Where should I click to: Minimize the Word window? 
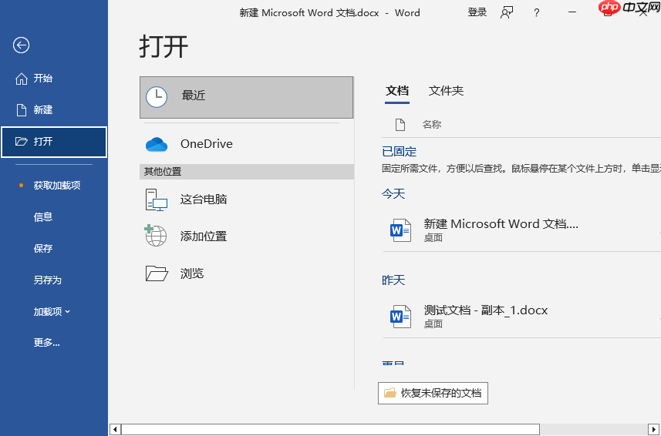click(x=572, y=12)
